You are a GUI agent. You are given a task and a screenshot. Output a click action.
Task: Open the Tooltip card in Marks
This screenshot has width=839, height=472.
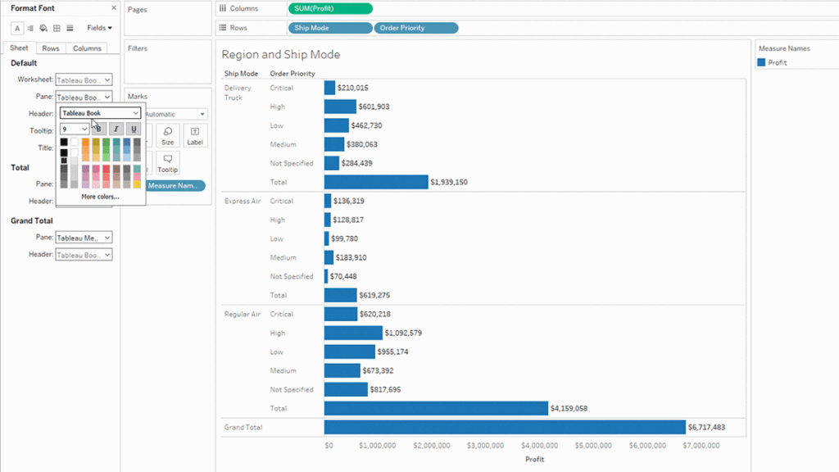[x=167, y=164]
